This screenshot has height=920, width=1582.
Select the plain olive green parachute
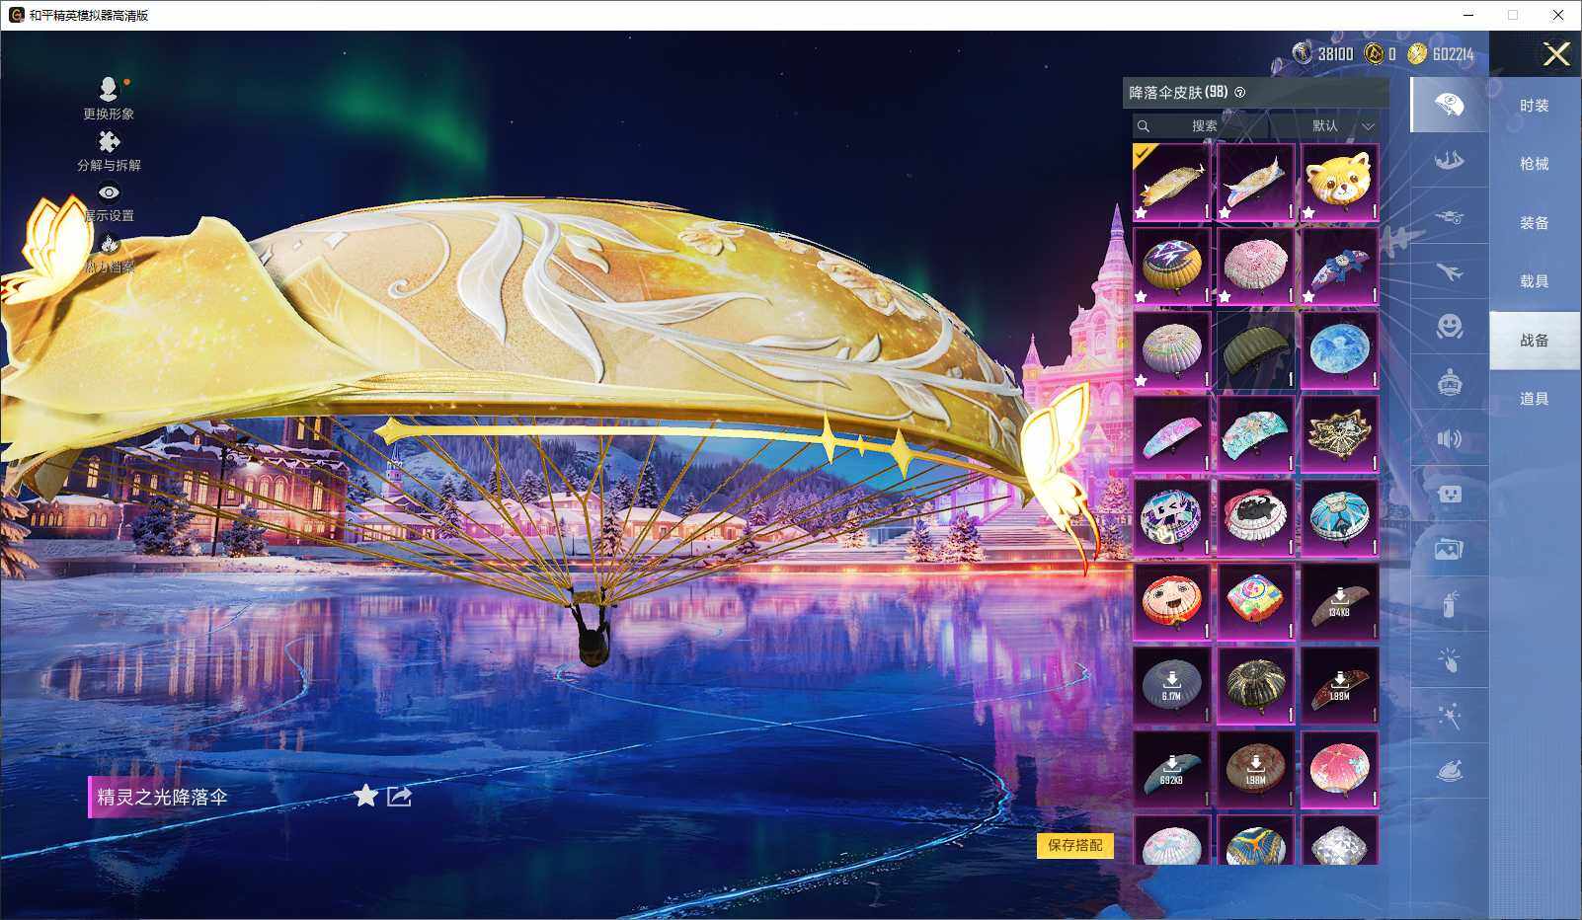(x=1256, y=350)
